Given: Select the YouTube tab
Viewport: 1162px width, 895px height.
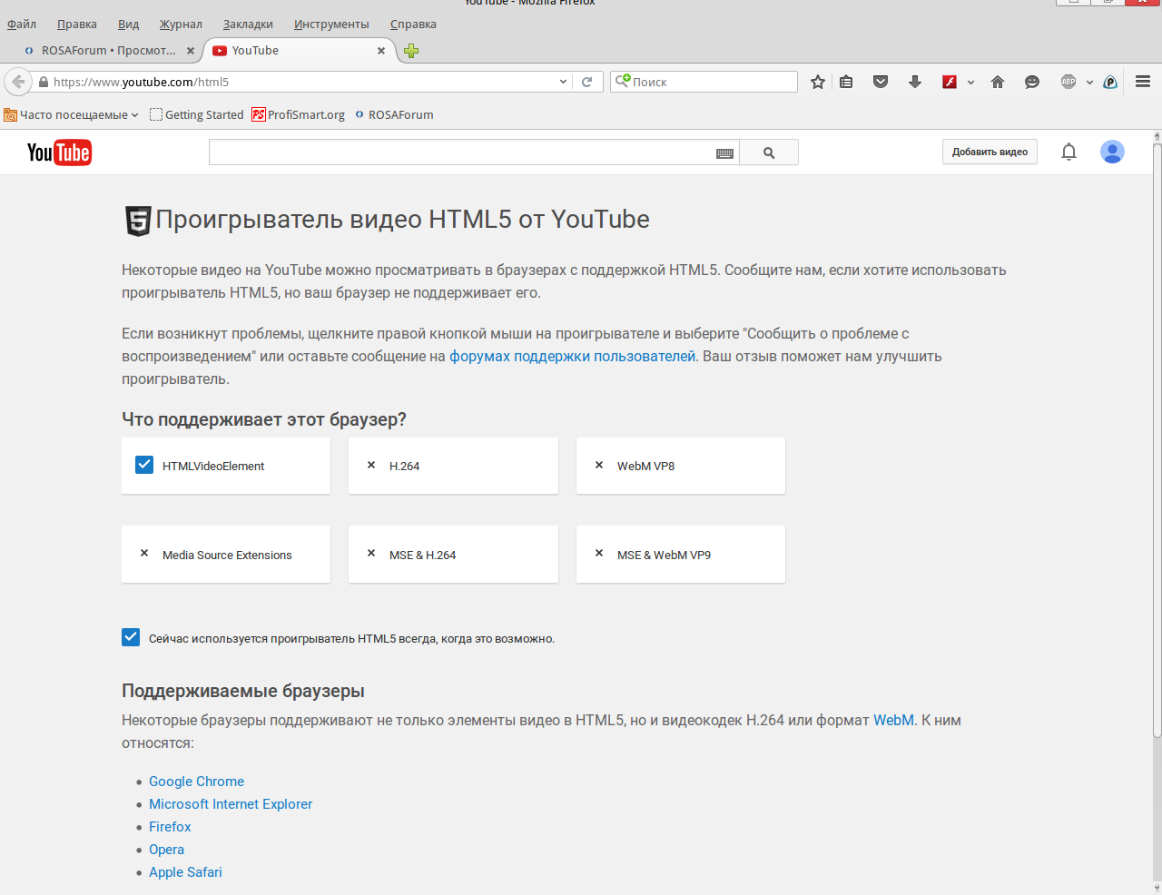Looking at the screenshot, I should [x=300, y=51].
